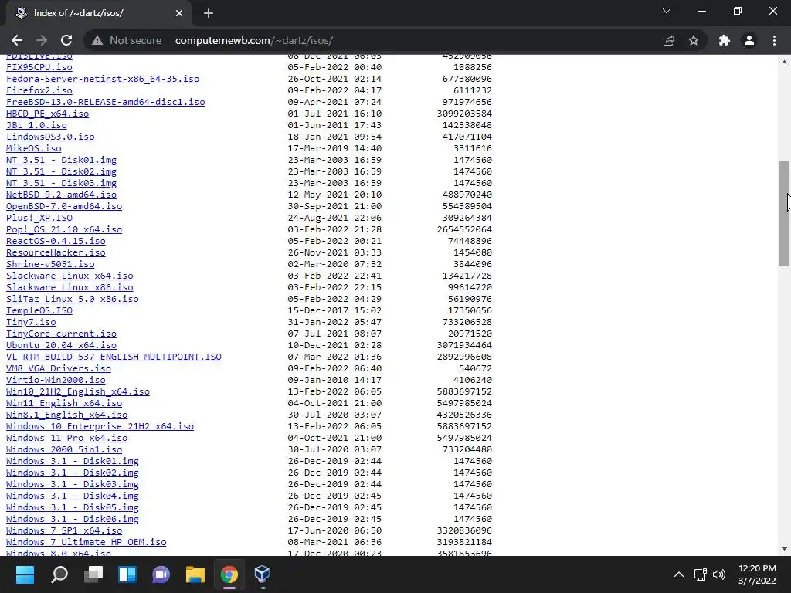The height and width of the screenshot is (593, 791).
Task: Click LindowsOS3.0.iso link
Action: click(x=50, y=137)
